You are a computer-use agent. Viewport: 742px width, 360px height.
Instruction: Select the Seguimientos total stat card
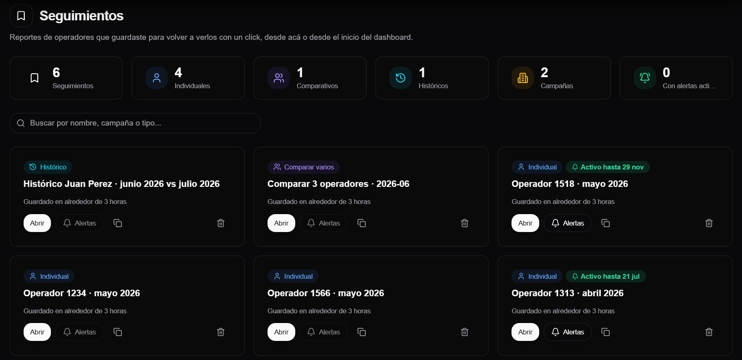click(66, 78)
